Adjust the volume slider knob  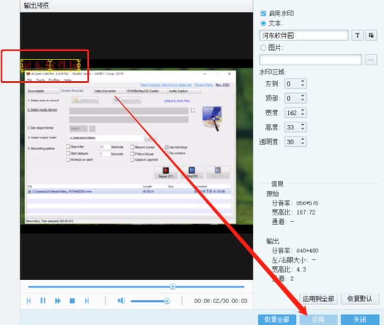point(167,301)
